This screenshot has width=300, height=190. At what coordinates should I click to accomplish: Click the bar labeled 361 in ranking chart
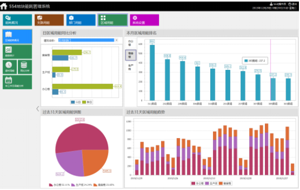click(197, 83)
